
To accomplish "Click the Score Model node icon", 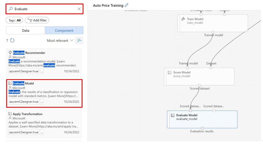I will [170, 72].
